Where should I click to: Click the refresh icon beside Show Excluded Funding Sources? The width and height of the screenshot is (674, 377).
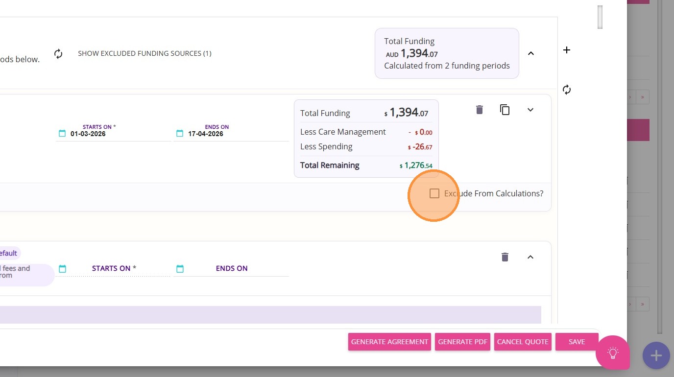pyautogui.click(x=58, y=53)
